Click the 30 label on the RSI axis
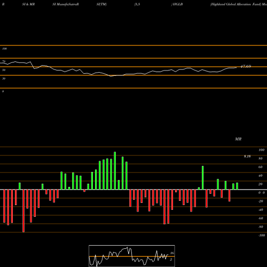 click(4, 78)
